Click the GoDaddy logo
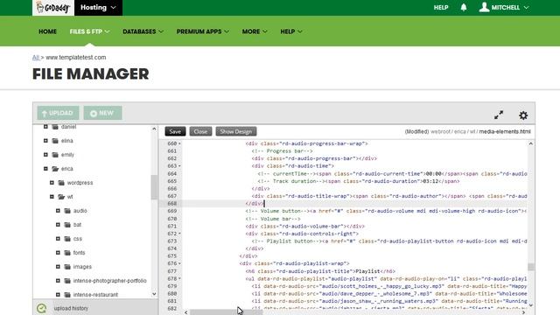The image size is (560, 315). (x=52, y=8)
